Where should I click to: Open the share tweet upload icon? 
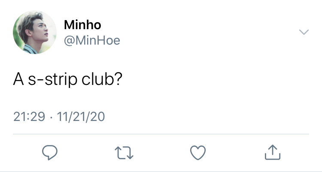[273, 152]
